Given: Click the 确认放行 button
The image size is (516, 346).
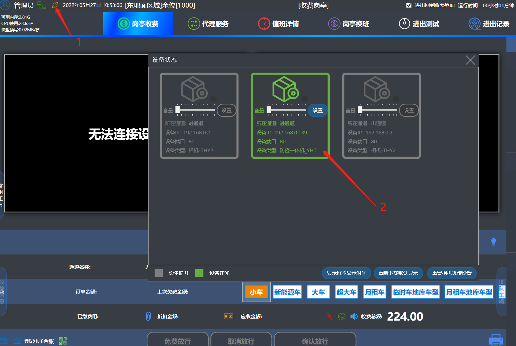Looking at the screenshot, I should (315, 340).
